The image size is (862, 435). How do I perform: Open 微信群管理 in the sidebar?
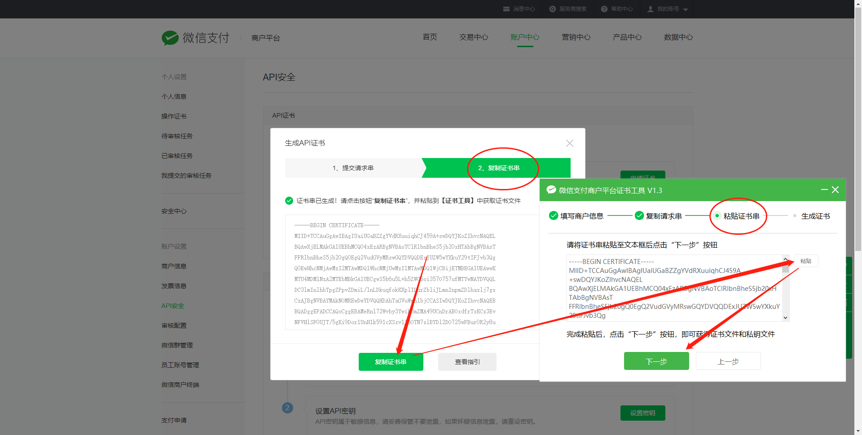tap(177, 345)
